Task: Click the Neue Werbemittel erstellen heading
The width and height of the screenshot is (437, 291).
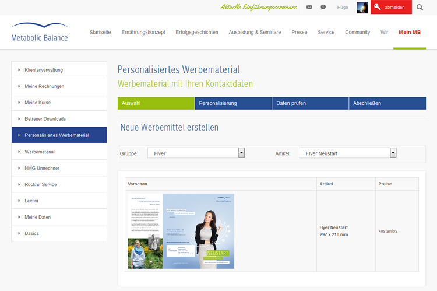Action: pos(170,128)
